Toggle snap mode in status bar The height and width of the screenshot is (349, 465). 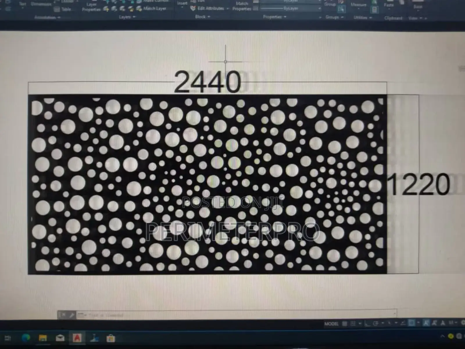(353, 323)
